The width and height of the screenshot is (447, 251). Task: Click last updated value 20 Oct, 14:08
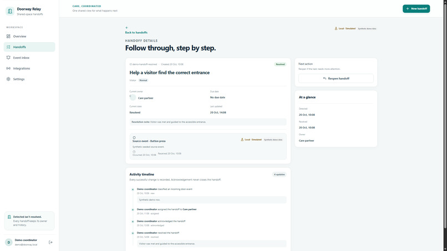[x=218, y=112]
